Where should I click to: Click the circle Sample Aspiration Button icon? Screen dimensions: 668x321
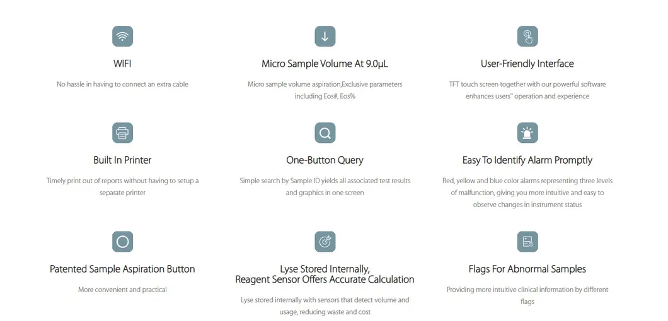point(122,242)
